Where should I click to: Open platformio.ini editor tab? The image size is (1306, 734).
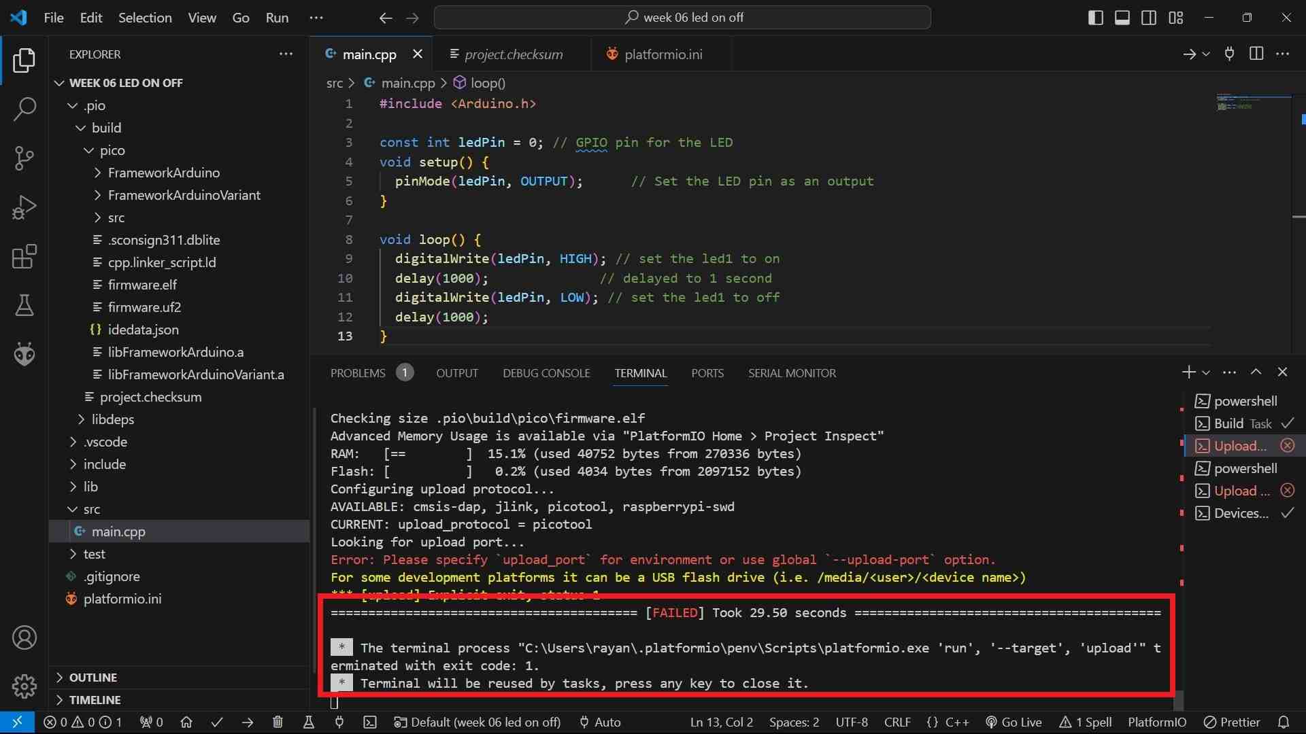pyautogui.click(x=663, y=54)
